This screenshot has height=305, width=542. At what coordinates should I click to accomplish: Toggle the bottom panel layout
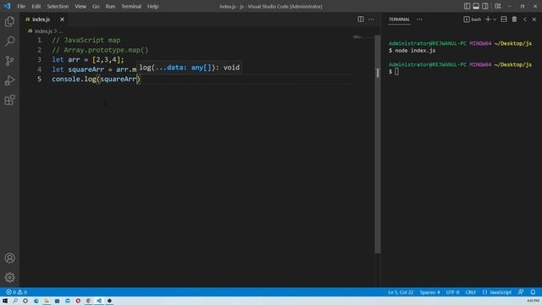click(476, 6)
